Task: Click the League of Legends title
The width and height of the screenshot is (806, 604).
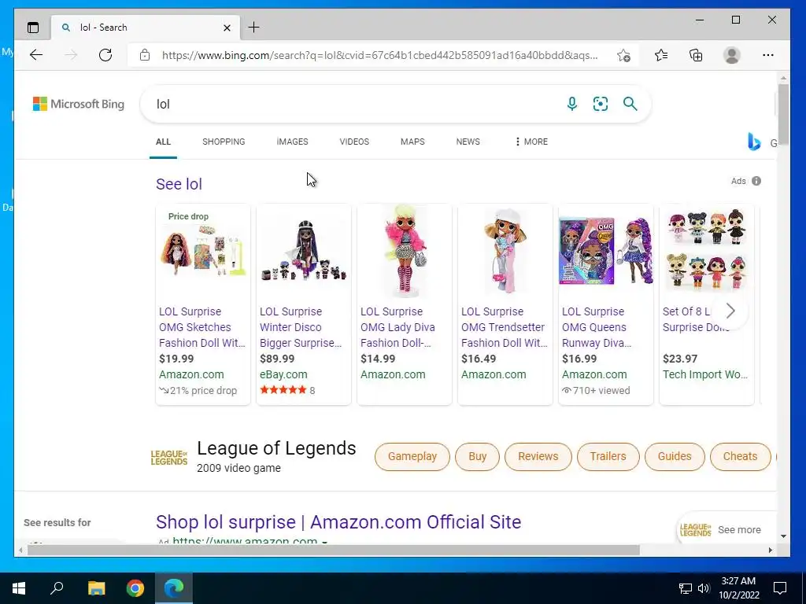Action: coord(276,448)
